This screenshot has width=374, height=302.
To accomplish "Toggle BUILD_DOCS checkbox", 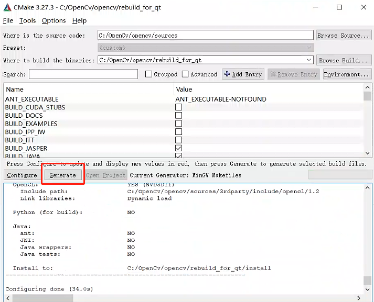I will pyautogui.click(x=178, y=116).
